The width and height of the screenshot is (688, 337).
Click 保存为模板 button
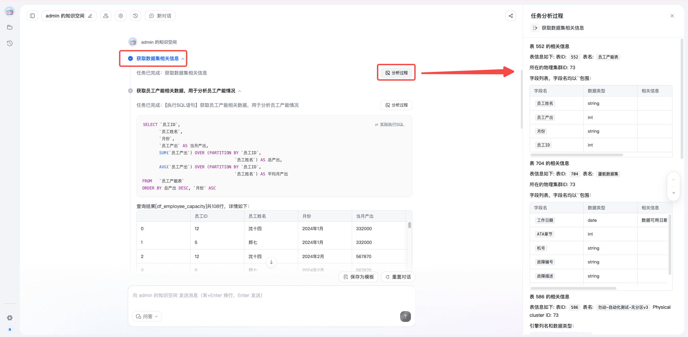[x=358, y=277]
